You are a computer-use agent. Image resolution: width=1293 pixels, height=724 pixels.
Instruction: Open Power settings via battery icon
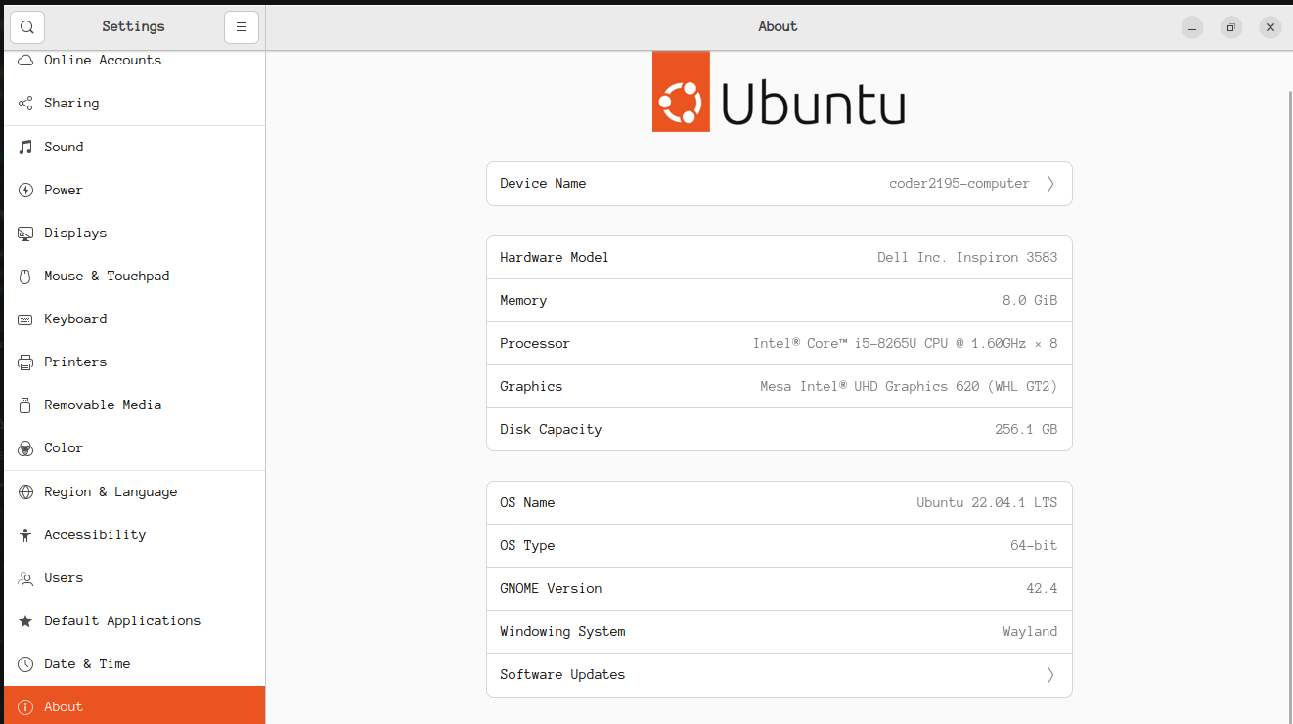[x=24, y=190]
